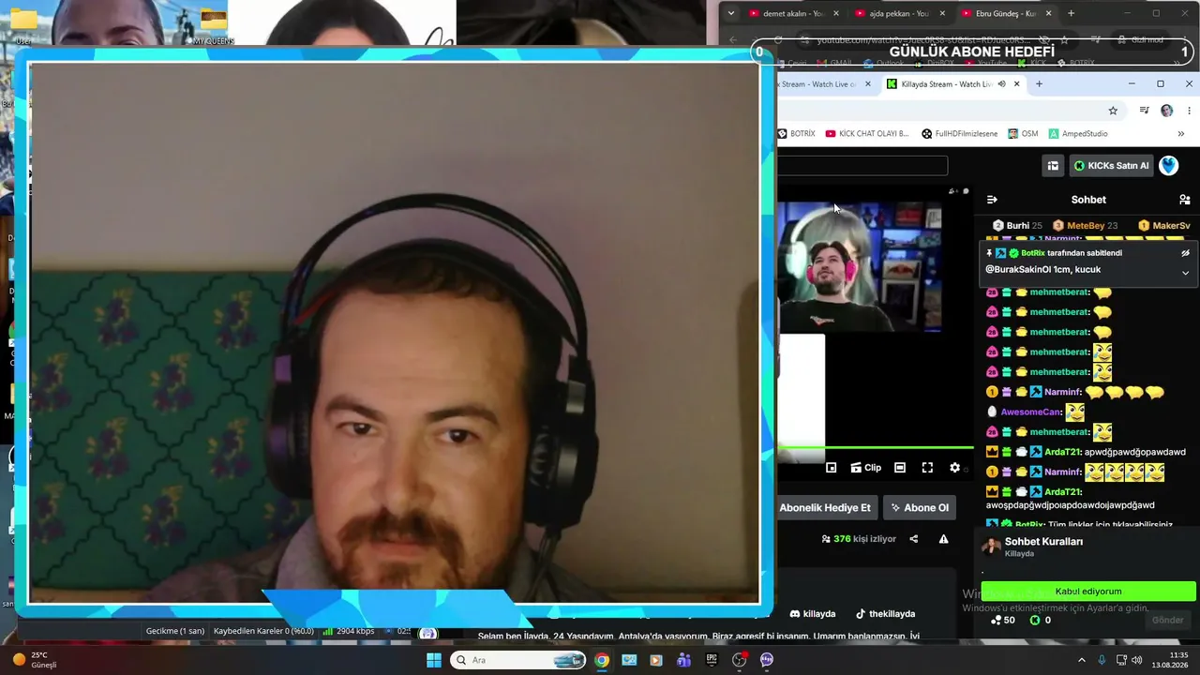Open Chrome media controls icon
The width and height of the screenshot is (1200, 675).
[x=1144, y=111]
